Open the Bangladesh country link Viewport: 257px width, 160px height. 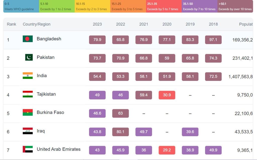coord(49,39)
